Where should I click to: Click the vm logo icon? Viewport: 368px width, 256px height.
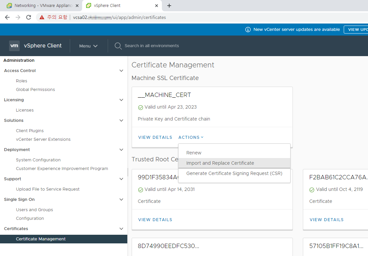14,46
